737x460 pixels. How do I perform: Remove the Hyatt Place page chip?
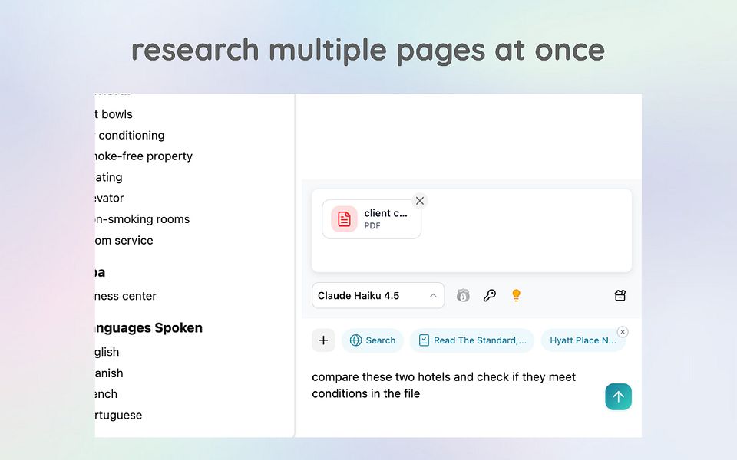pyautogui.click(x=623, y=332)
